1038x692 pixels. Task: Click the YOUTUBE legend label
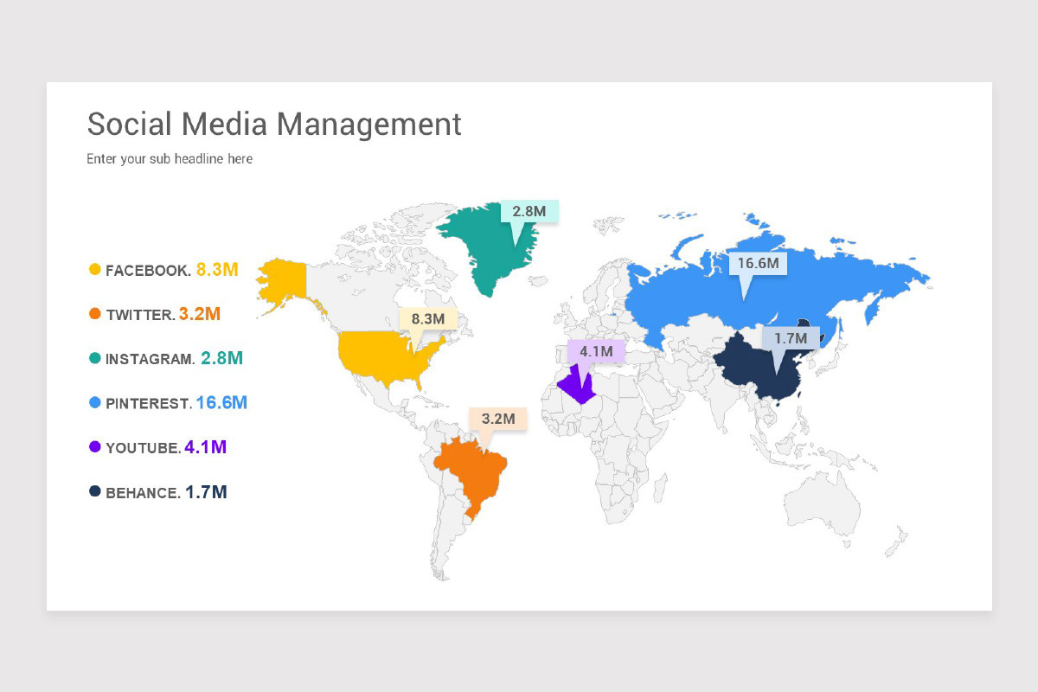pos(144,448)
